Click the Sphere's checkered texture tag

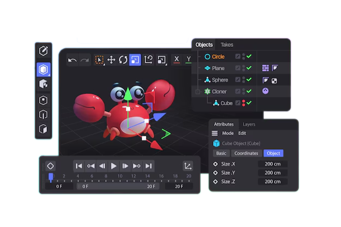[x=275, y=81]
